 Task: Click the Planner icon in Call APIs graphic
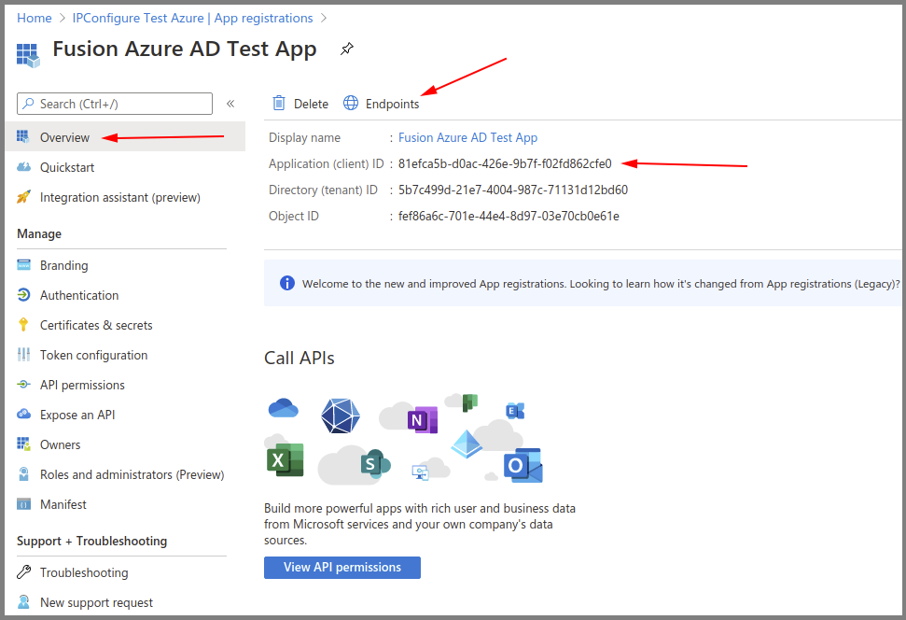469,402
